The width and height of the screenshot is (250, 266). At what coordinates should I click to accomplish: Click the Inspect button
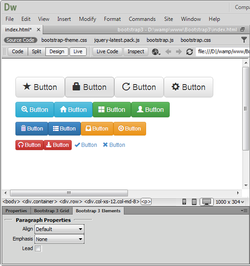pos(136,51)
